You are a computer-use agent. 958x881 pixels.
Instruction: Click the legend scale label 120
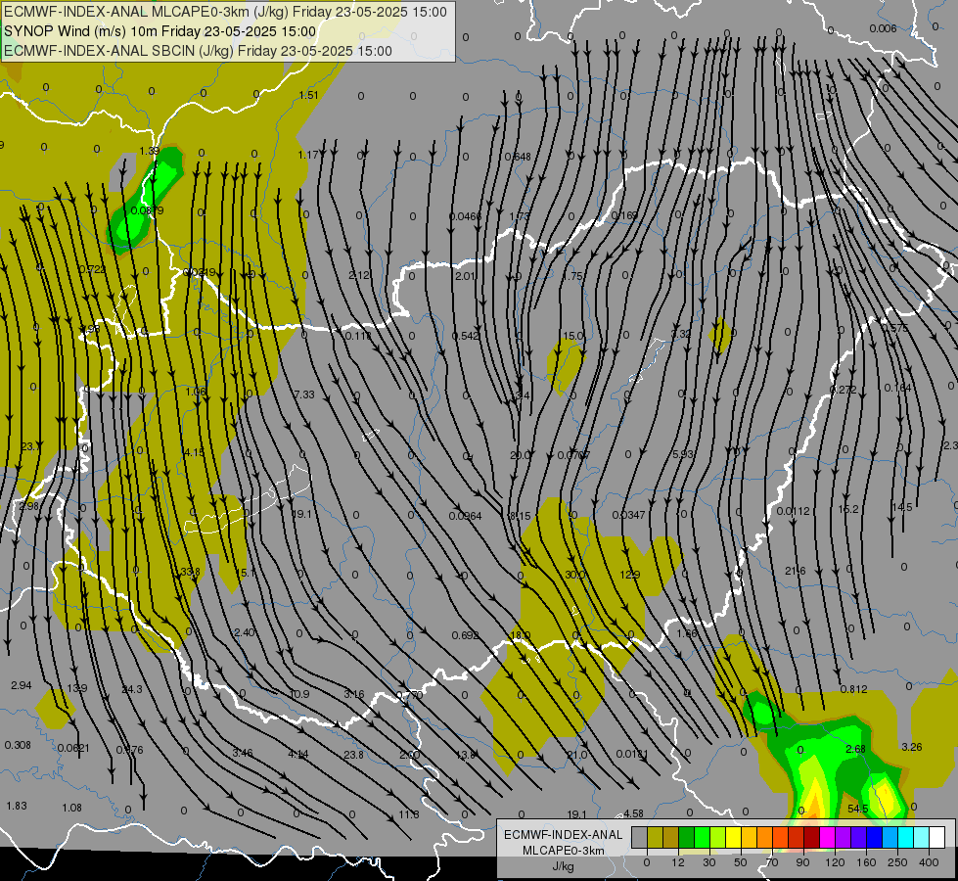(835, 862)
